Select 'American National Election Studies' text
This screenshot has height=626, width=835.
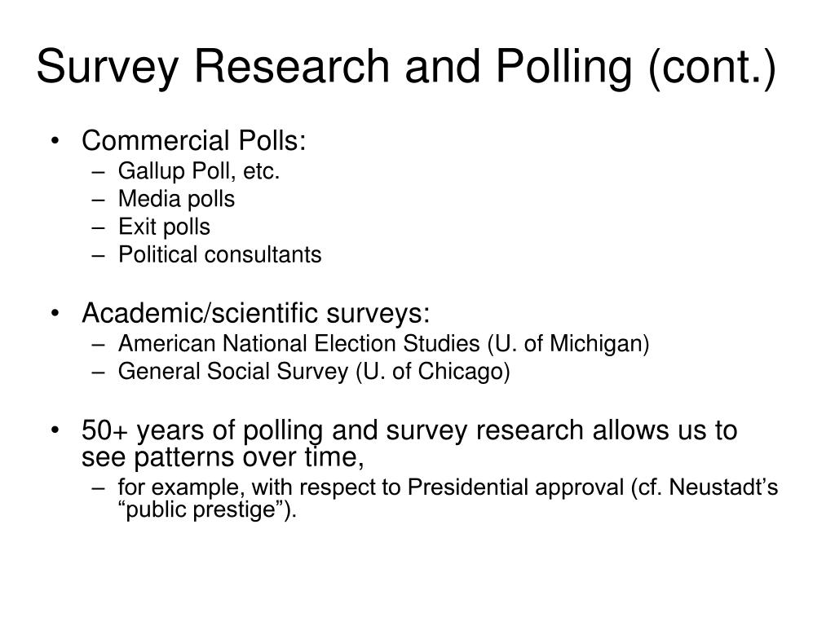coord(298,343)
